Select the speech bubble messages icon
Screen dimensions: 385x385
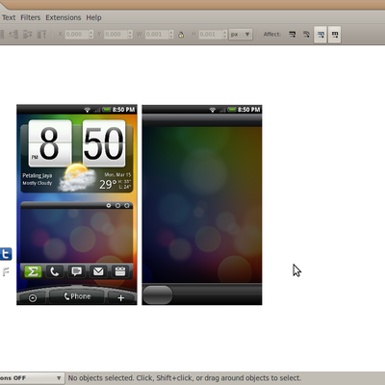pos(76,271)
